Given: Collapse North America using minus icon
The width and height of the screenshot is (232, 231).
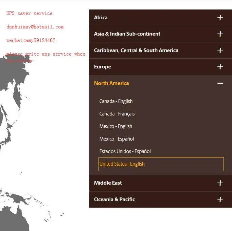Looking at the screenshot, I should click(x=220, y=83).
